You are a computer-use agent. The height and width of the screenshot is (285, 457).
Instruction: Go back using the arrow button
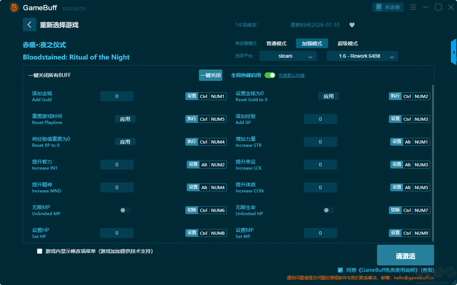30,25
